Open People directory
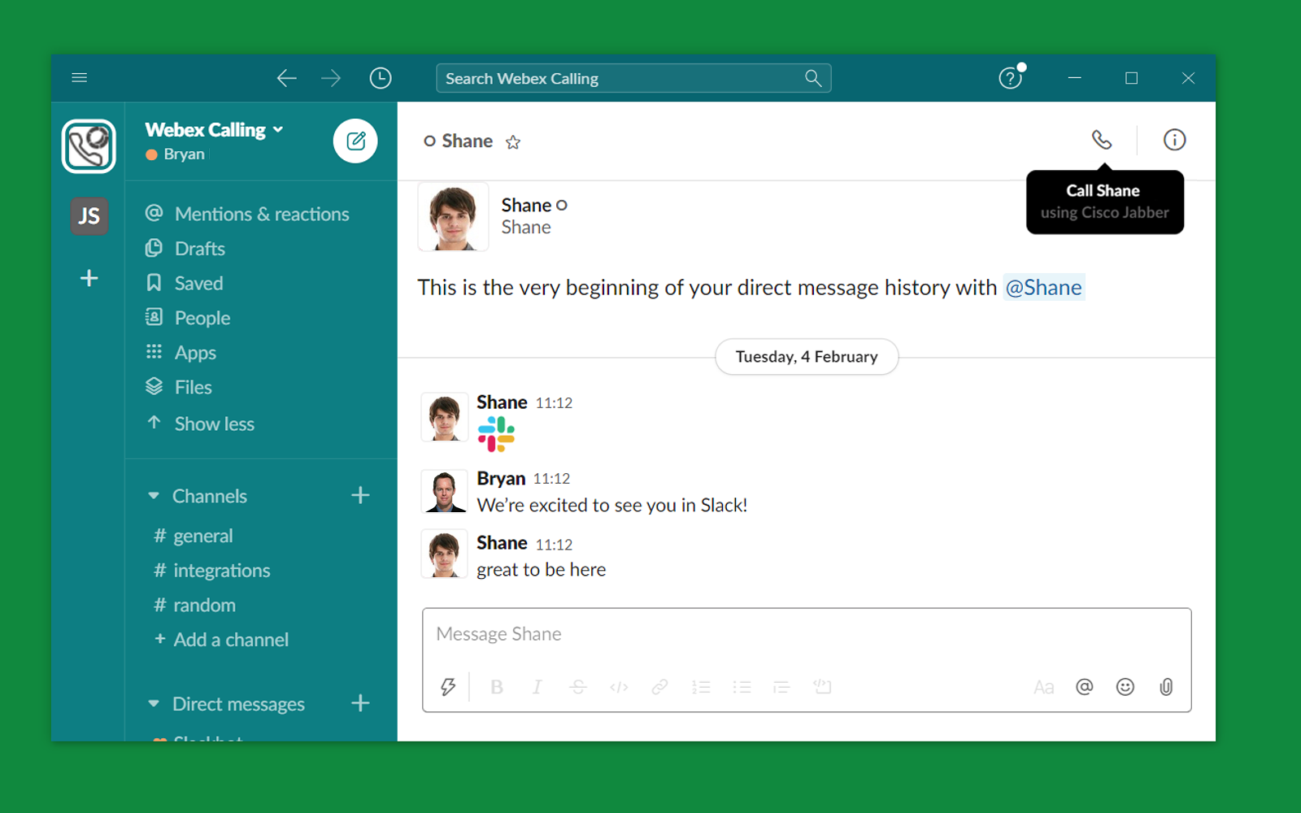This screenshot has width=1301, height=813. (188, 318)
